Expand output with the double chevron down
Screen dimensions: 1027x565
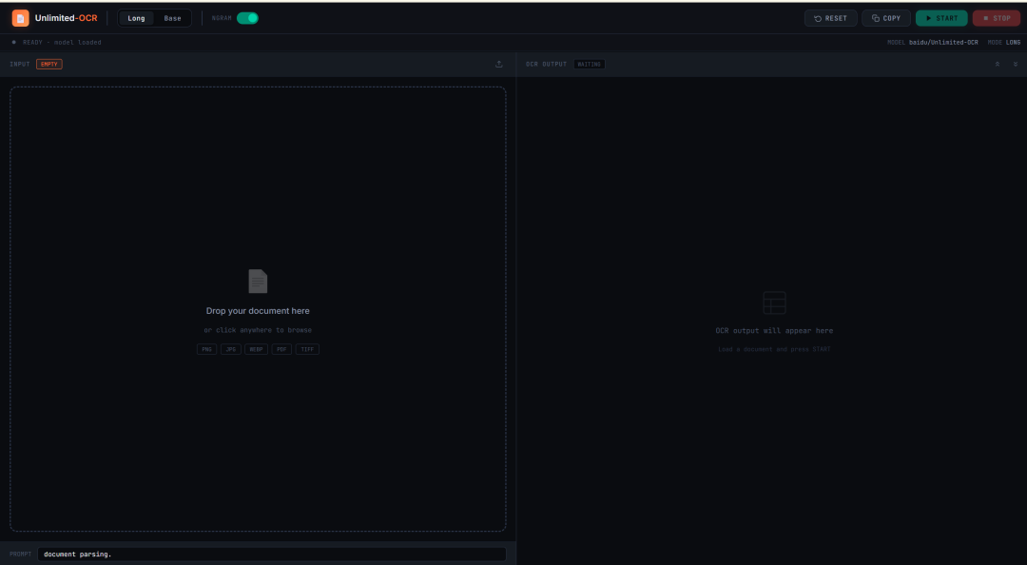1016,65
